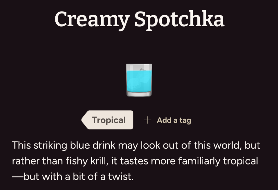Click the blue drink glass icon
This screenshot has width=278, height=190.
[x=139, y=80]
